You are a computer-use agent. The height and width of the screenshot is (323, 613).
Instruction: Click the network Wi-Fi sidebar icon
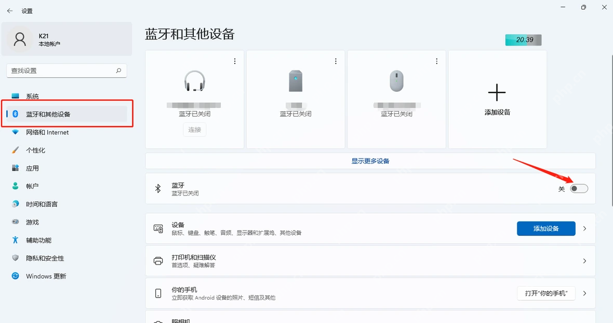point(15,132)
